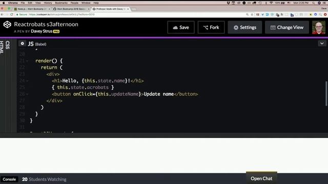The height and width of the screenshot is (184, 328).
Task: Switch to the CSS editor tab
Action: coord(8,45)
